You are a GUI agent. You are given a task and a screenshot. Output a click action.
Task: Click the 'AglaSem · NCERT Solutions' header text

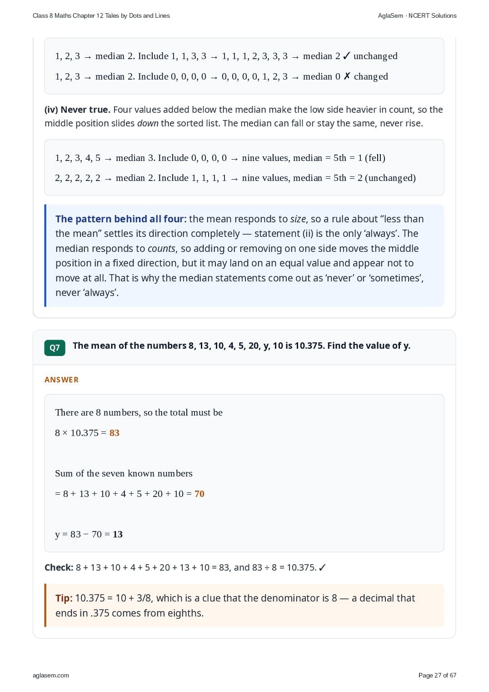(417, 15)
